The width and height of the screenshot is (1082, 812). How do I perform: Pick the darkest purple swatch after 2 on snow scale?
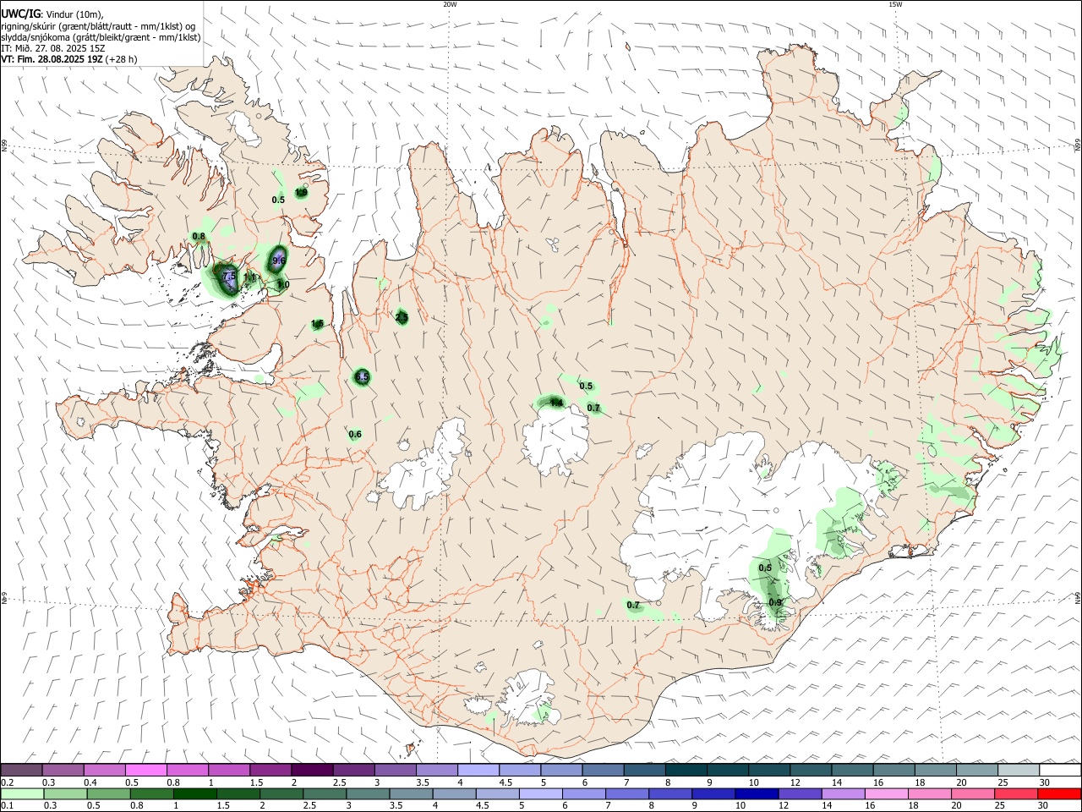pos(311,770)
